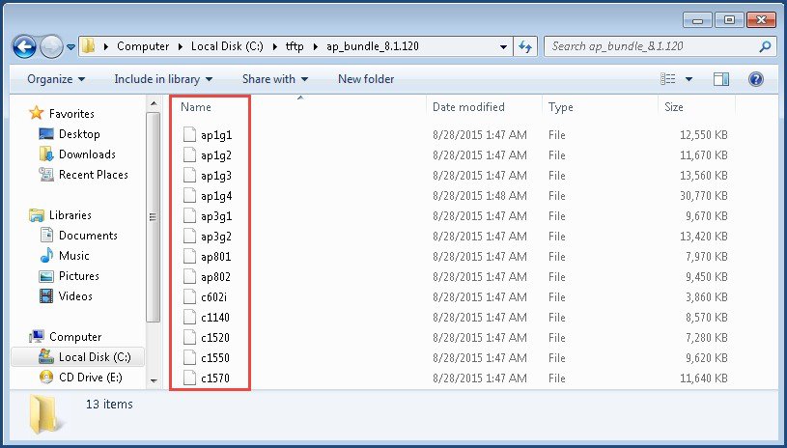787x448 pixels.
Task: Click the 7,280 KB size value
Action: 707,338
